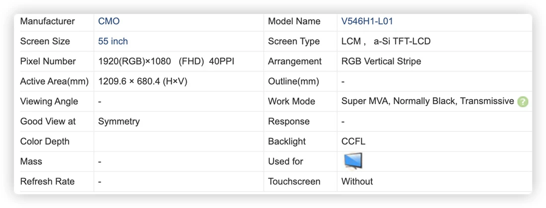Click the 'Manufacturer' label
This screenshot has width=546, height=208.
[x=47, y=21]
